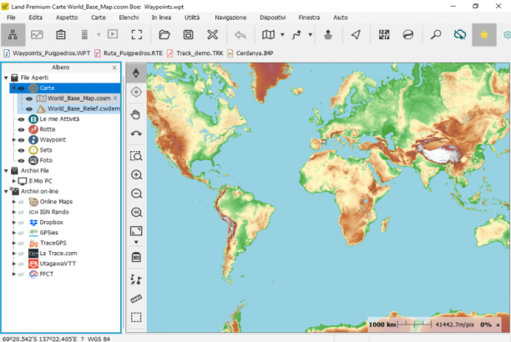Expand scale bar options up arrow

[x=498, y=324]
